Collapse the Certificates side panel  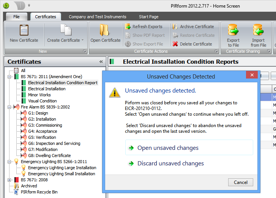101,62
